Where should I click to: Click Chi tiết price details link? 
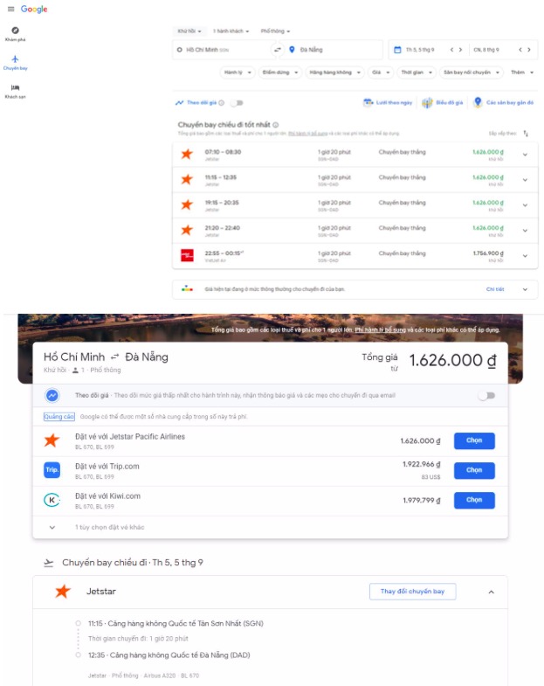coord(495,288)
